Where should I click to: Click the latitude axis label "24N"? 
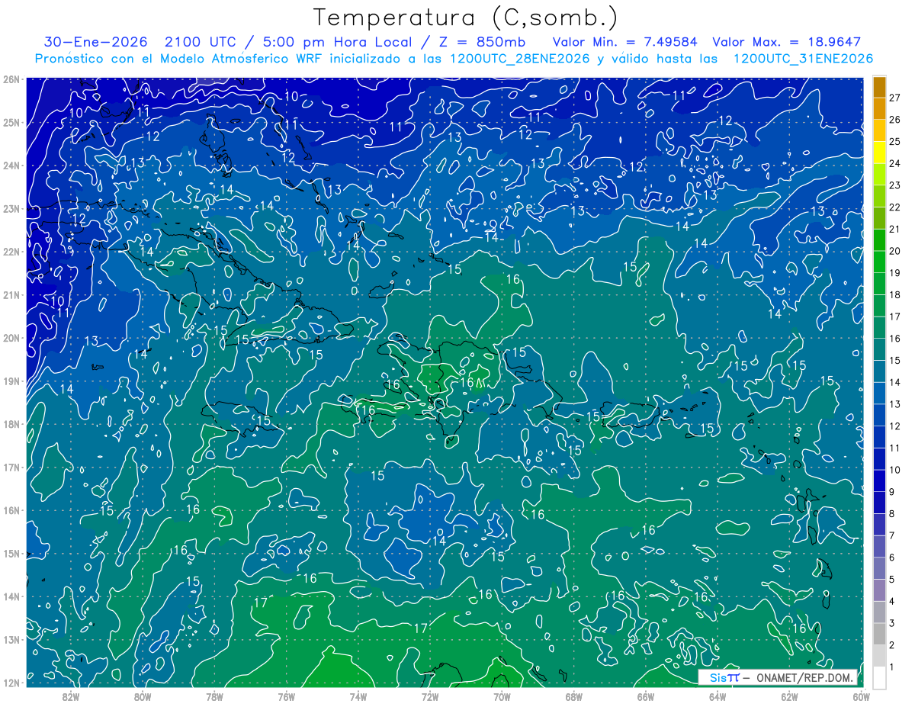click(11, 166)
